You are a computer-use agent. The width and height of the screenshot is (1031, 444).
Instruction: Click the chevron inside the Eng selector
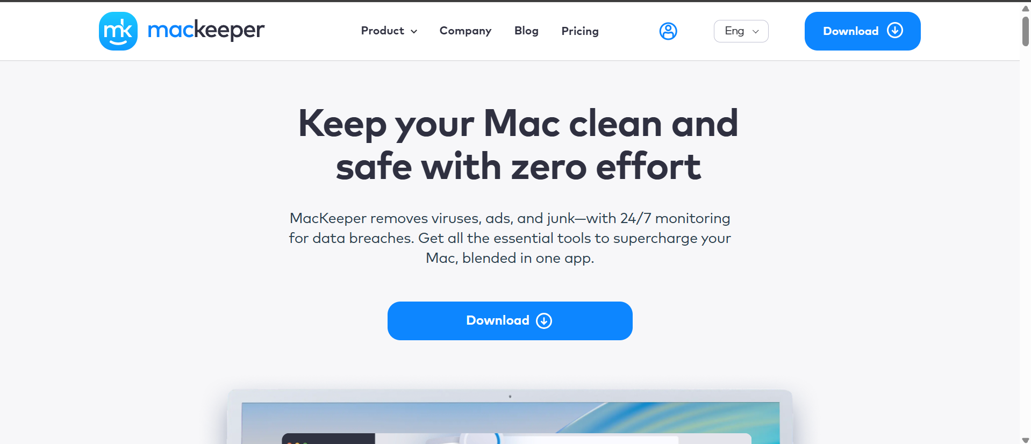tap(755, 32)
